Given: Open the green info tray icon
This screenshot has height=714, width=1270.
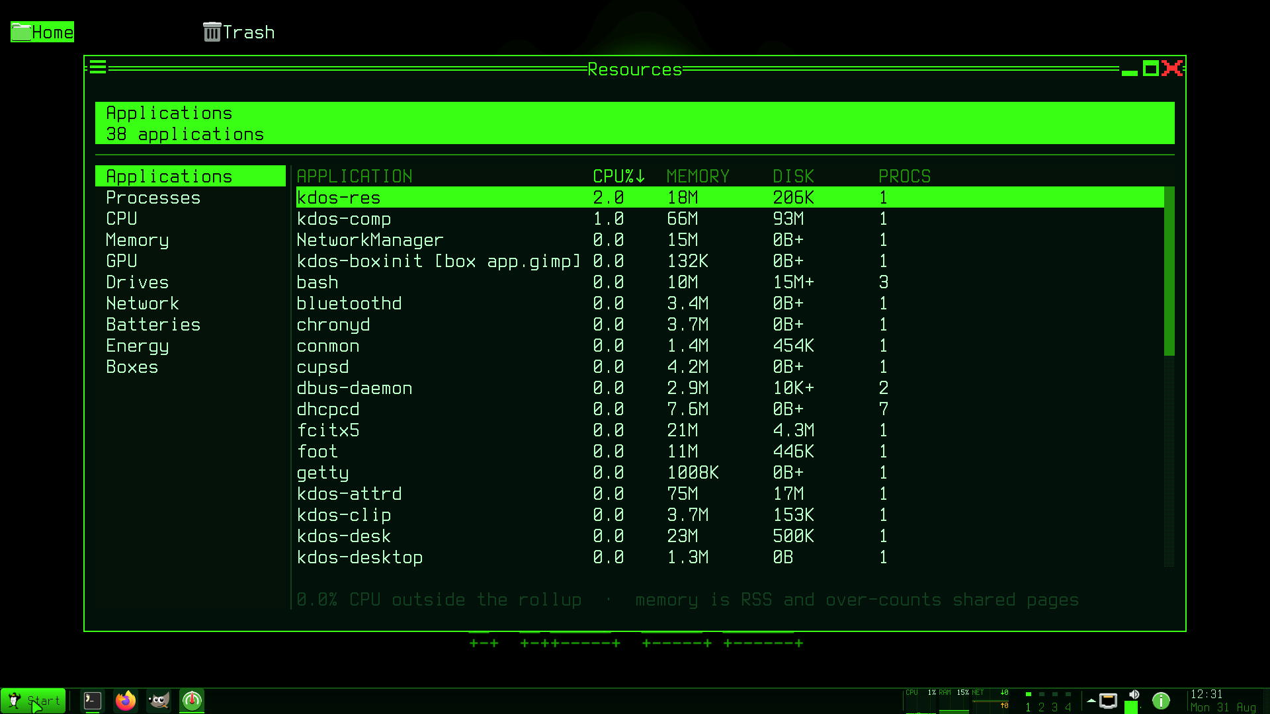Looking at the screenshot, I should tap(1161, 700).
